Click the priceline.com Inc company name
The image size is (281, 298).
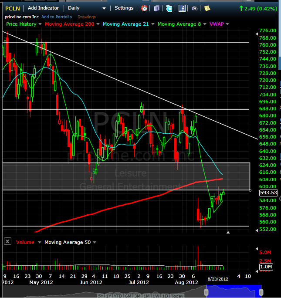[x=22, y=17]
